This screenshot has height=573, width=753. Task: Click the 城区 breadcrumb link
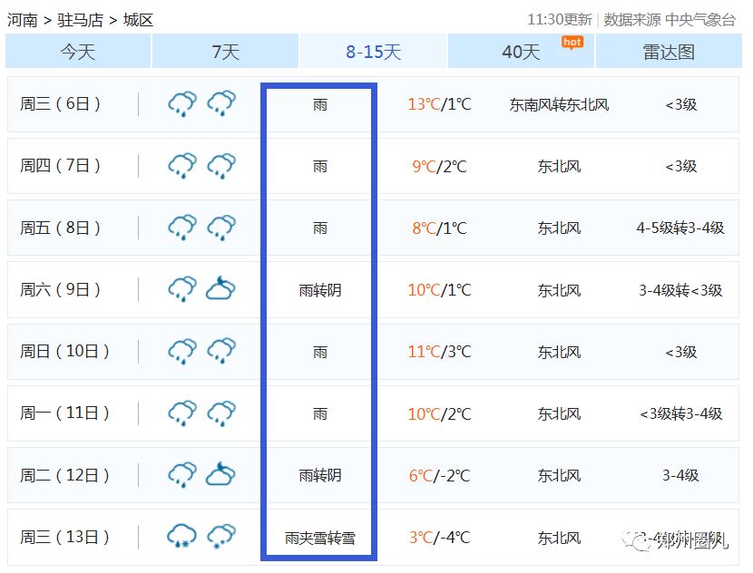pos(138,20)
